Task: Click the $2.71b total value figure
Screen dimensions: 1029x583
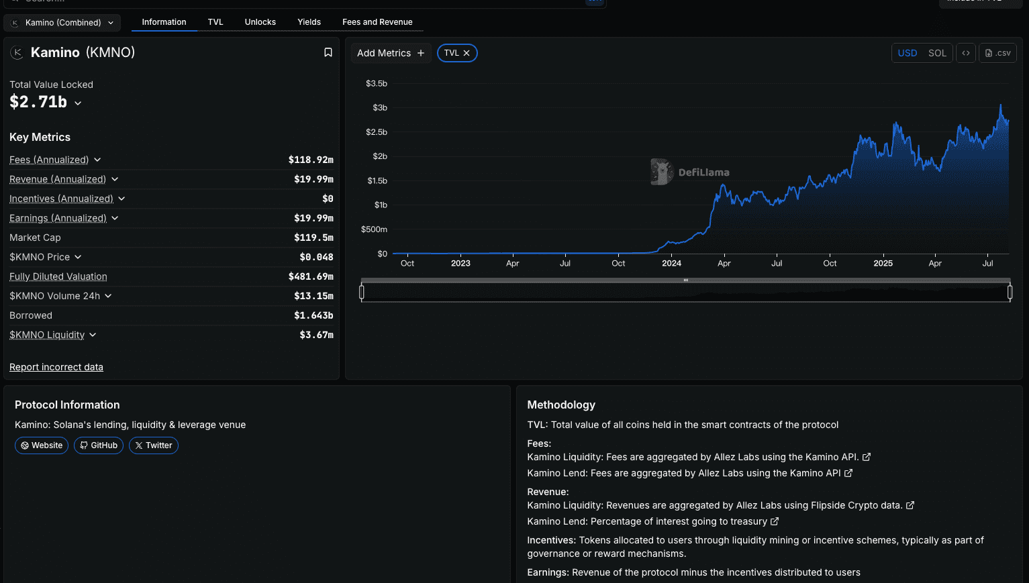Action: pos(38,102)
